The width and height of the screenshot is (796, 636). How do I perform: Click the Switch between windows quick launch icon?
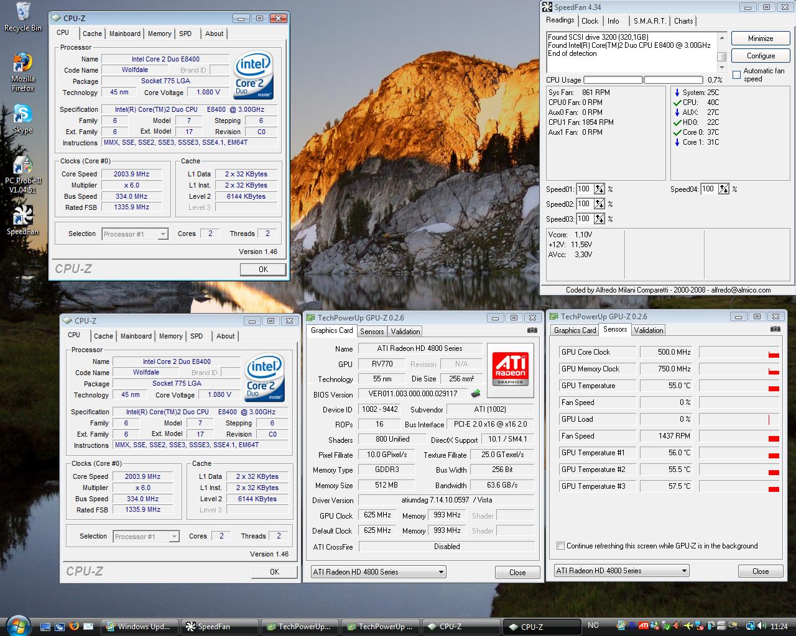(x=60, y=626)
